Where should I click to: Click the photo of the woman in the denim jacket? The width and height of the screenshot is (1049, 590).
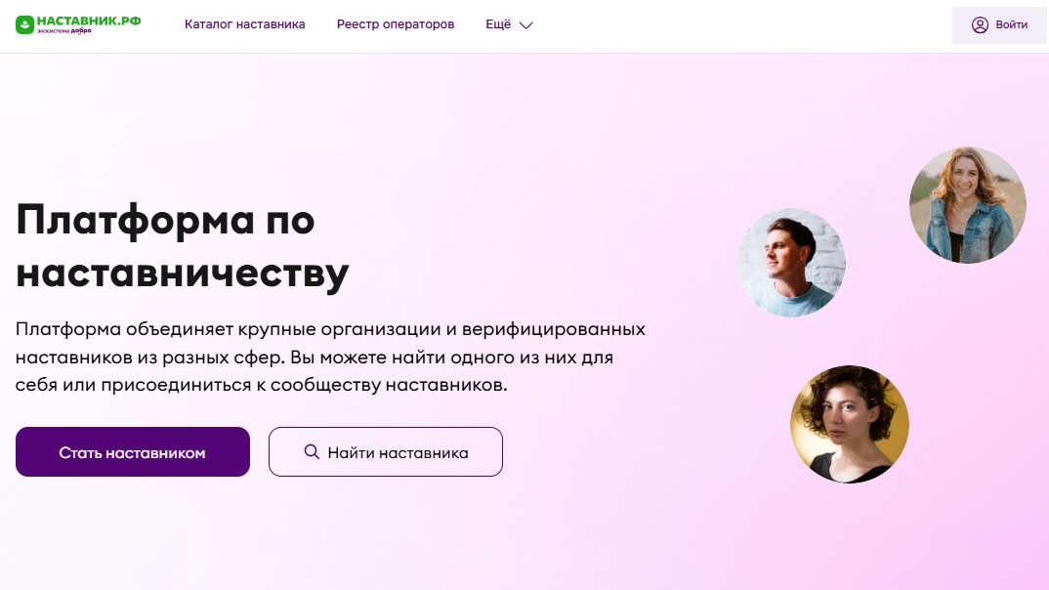tap(967, 205)
